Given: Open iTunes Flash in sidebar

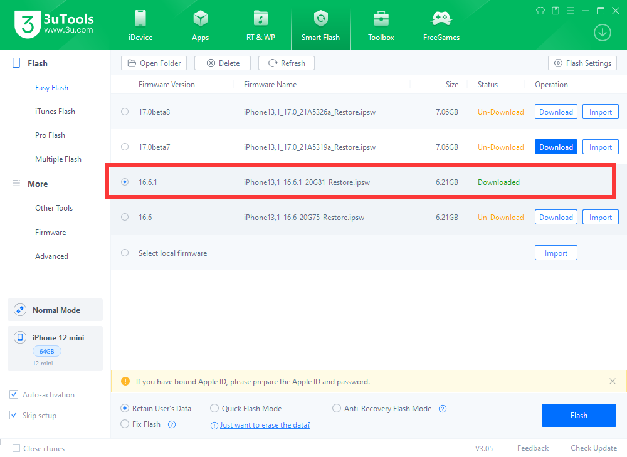Looking at the screenshot, I should pos(55,112).
